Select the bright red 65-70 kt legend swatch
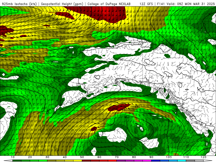The height and width of the screenshot is (162, 216). pos(112,161)
